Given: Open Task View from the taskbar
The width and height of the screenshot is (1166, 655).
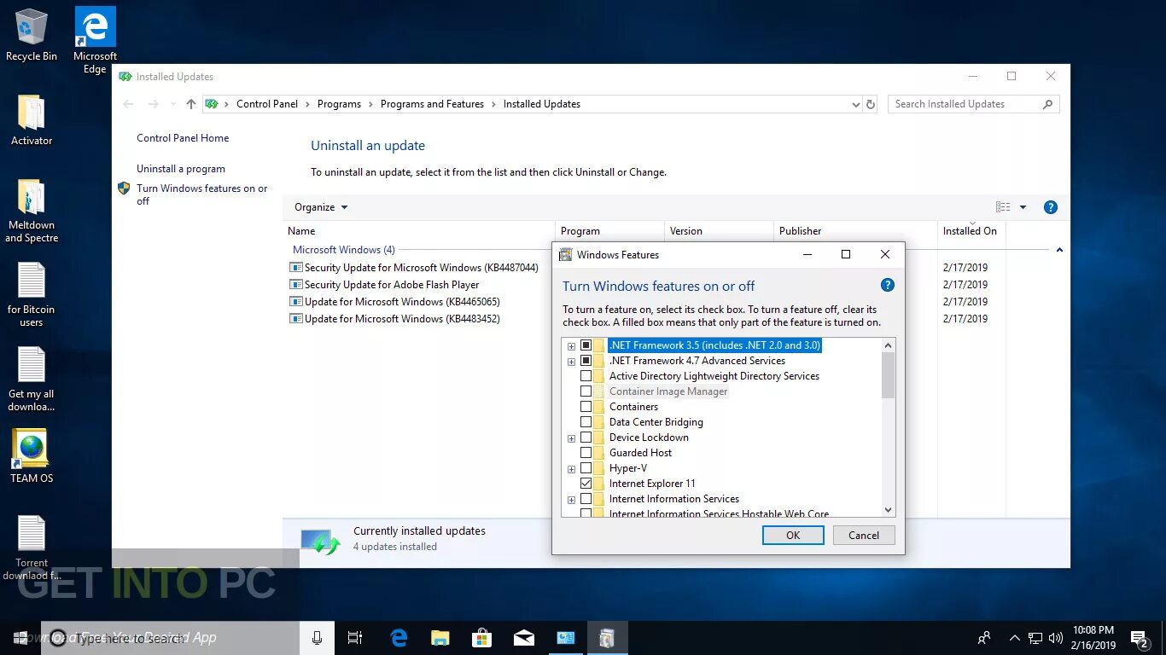Looking at the screenshot, I should (x=355, y=638).
